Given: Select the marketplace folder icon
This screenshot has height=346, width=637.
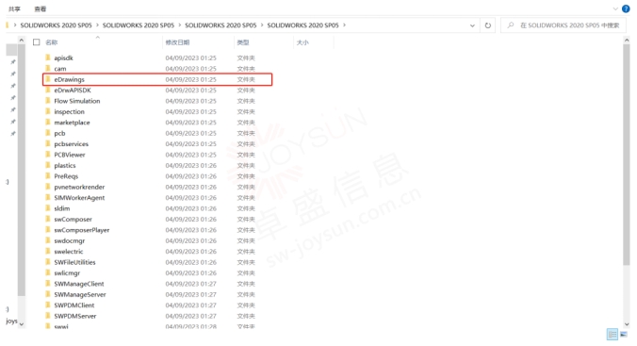Looking at the screenshot, I should 47,123.
